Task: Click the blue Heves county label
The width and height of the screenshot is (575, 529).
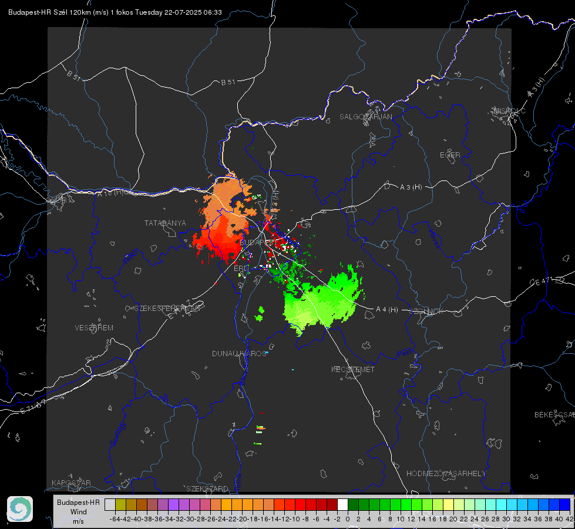Action: pos(434,239)
